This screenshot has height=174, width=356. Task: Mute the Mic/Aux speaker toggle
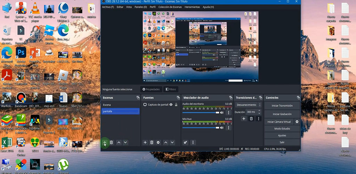tap(222, 128)
